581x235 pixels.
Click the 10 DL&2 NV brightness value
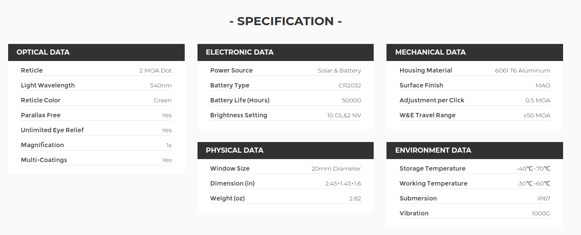pos(344,116)
